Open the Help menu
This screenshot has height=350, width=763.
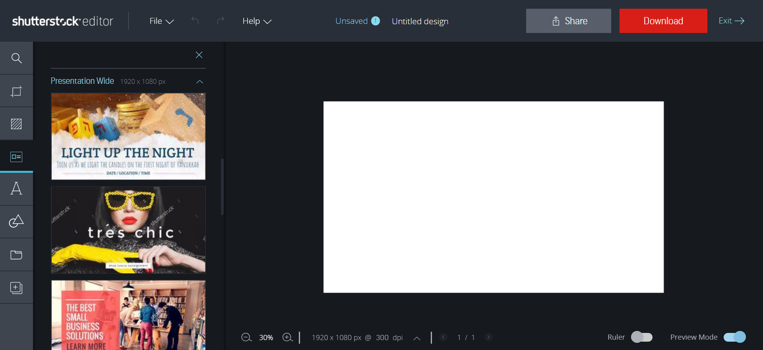pyautogui.click(x=257, y=21)
